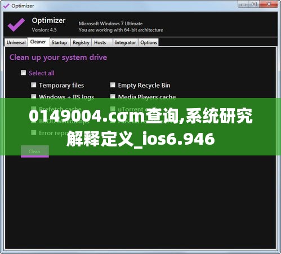Select the Cleaner tab

click(x=38, y=42)
